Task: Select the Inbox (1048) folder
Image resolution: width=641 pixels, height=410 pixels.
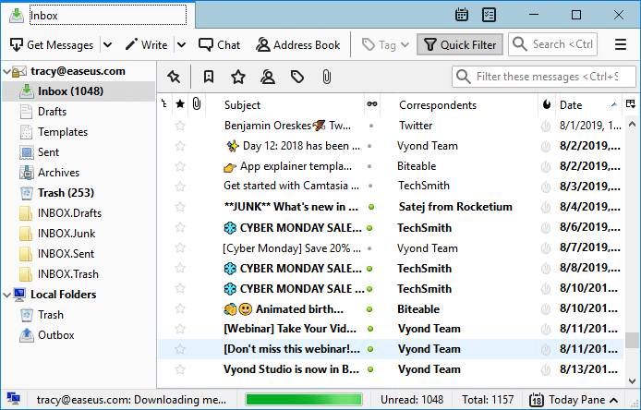Action: coord(70,91)
